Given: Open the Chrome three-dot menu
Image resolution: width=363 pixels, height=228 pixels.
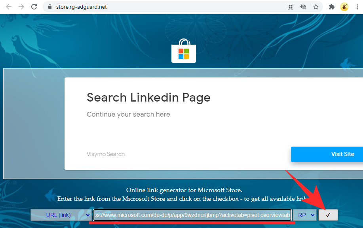Looking at the screenshot, I should [x=357, y=7].
